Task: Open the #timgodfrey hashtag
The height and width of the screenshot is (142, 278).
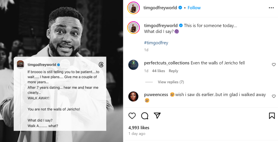Action: 156,43
